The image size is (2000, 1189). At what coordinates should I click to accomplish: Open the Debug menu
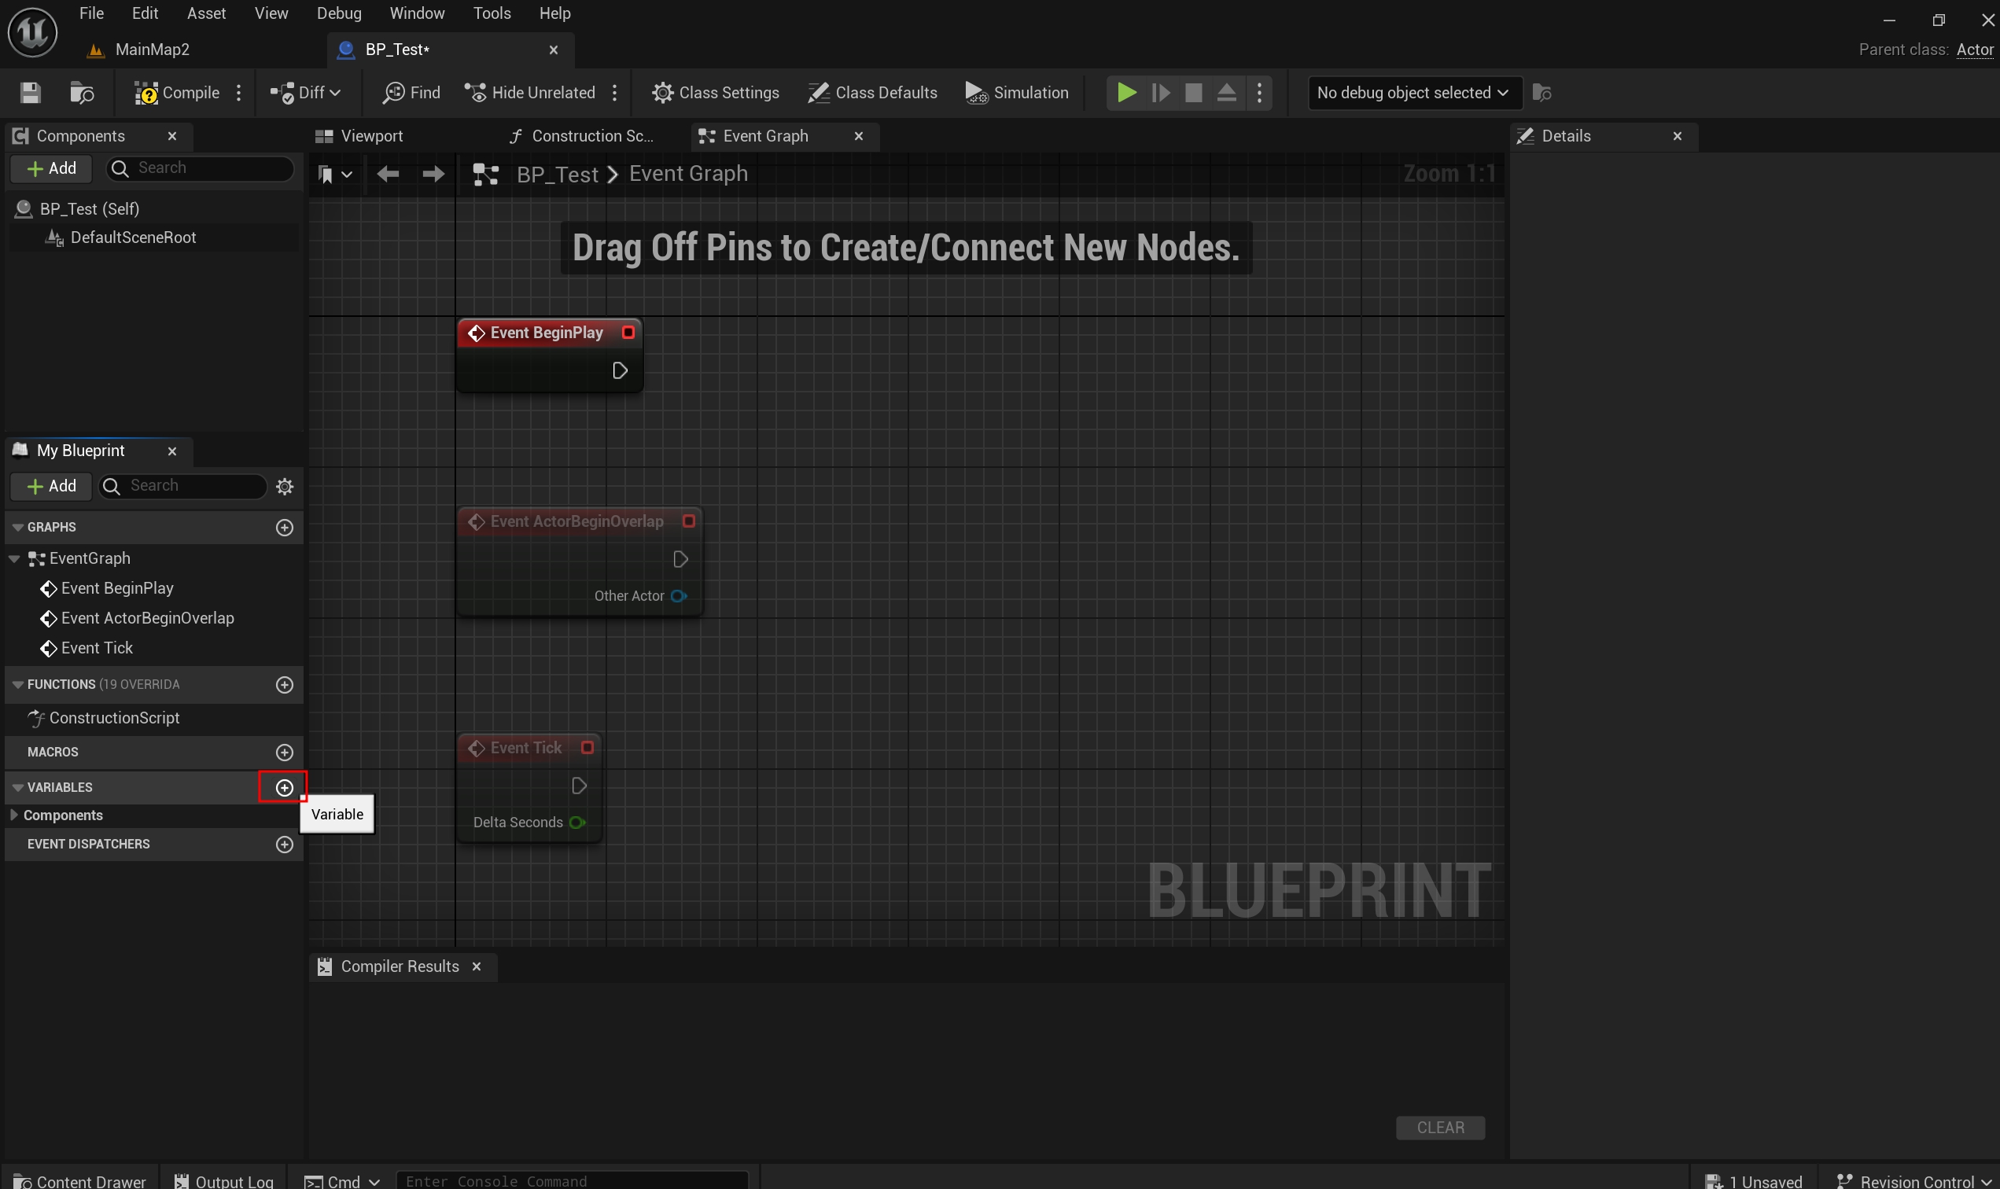339,13
